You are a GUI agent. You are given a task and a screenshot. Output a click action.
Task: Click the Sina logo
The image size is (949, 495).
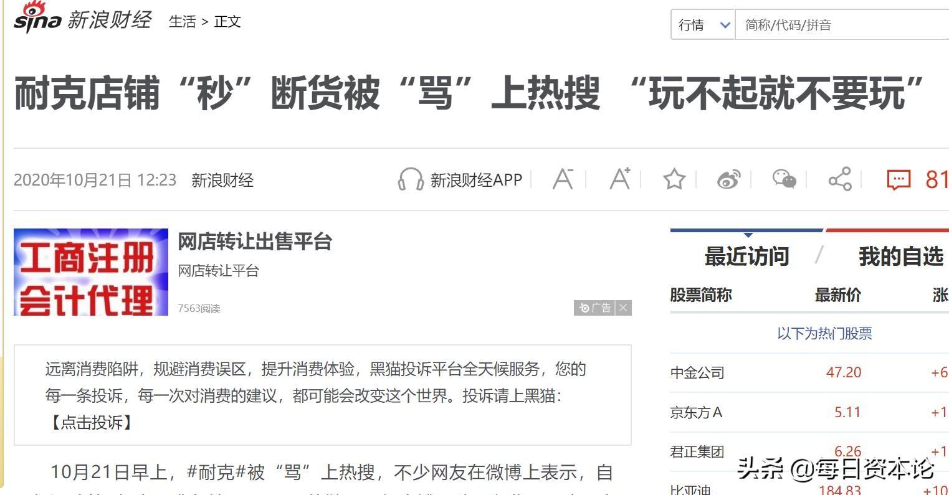38,17
